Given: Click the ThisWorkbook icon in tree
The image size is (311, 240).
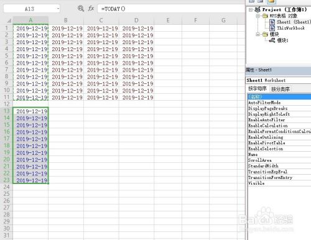Looking at the screenshot, I should click(272, 28).
